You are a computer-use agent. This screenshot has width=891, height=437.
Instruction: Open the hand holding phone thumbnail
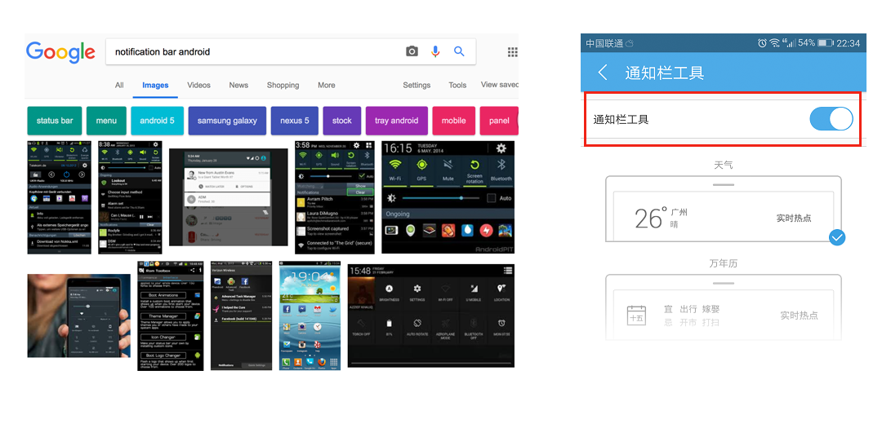pyautogui.click(x=79, y=316)
